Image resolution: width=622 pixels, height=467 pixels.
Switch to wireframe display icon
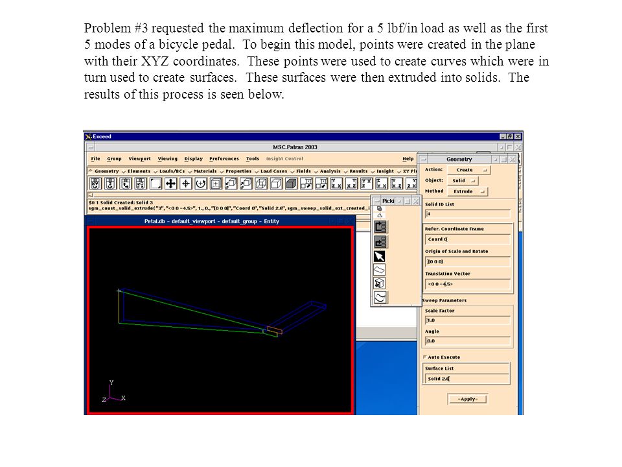[x=261, y=184]
